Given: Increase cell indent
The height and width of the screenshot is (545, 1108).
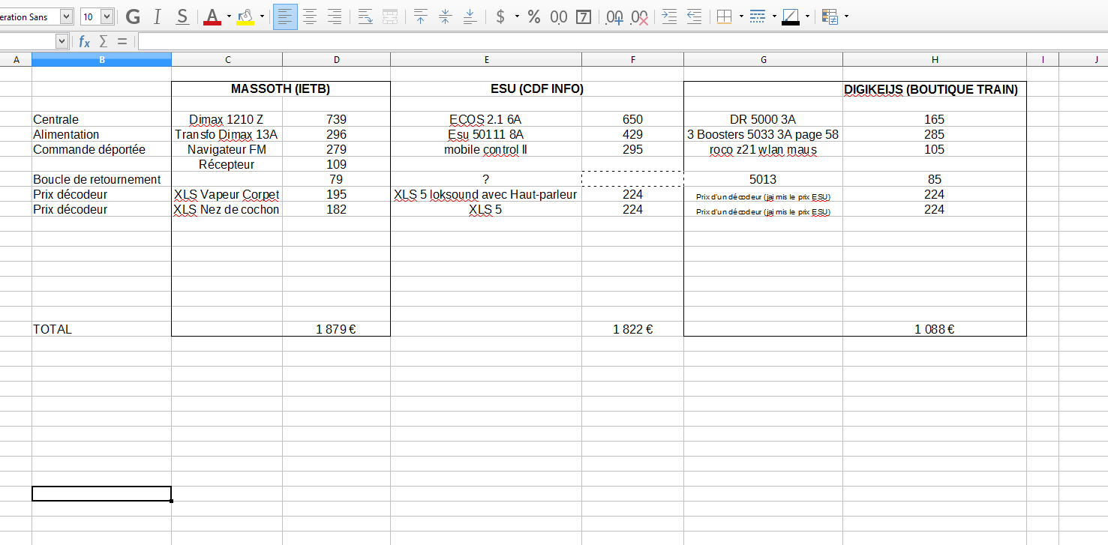Looking at the screenshot, I should click(670, 16).
